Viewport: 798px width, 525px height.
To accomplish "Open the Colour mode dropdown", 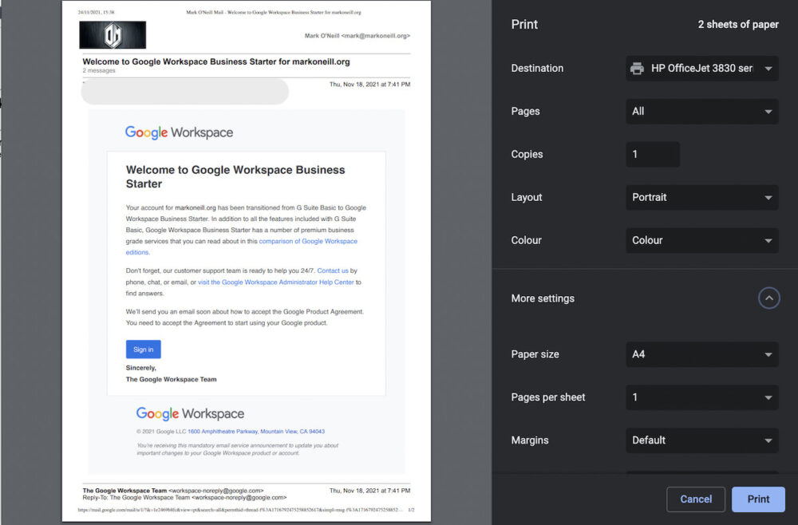I will 701,240.
